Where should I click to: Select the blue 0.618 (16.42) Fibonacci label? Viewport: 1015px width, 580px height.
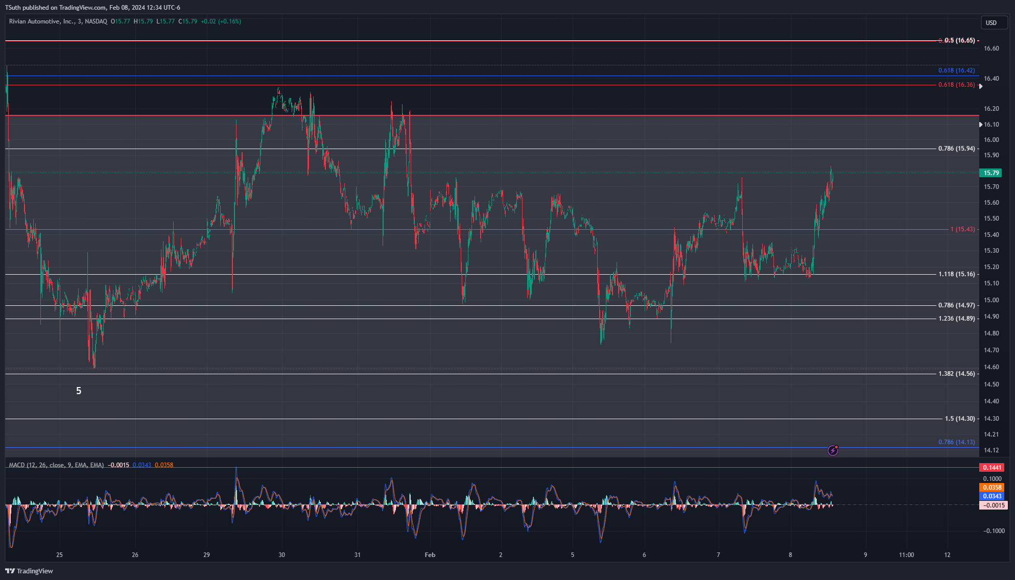pos(956,70)
